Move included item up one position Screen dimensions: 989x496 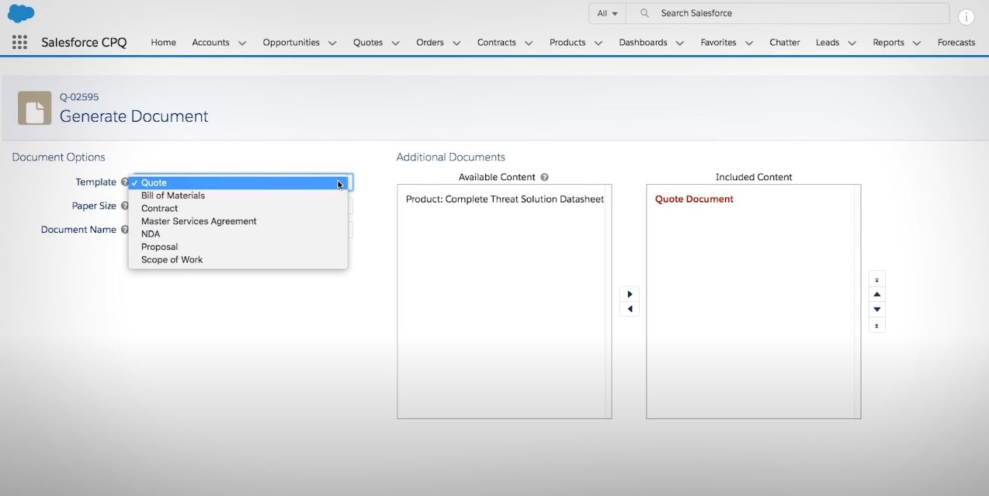(x=876, y=295)
